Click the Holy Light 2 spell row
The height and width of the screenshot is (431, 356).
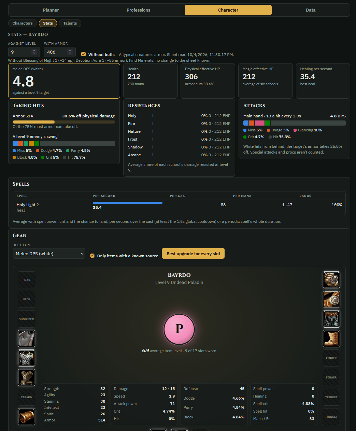179,207
